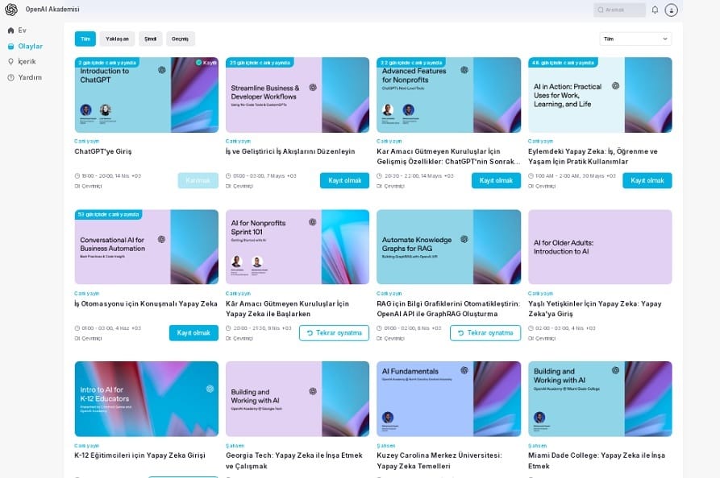Open Kâr Amacı Gütmeyen Yapay Zeka ile Başlarken title
This screenshot has width=720, height=478.
288,308
